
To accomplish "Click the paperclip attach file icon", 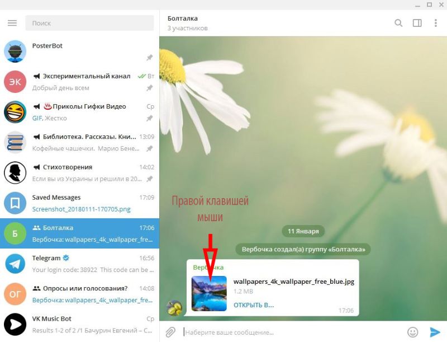I will [x=170, y=332].
